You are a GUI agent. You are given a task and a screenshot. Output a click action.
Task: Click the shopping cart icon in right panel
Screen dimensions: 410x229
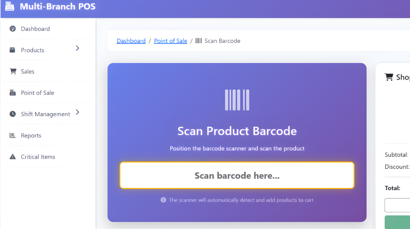pos(389,77)
